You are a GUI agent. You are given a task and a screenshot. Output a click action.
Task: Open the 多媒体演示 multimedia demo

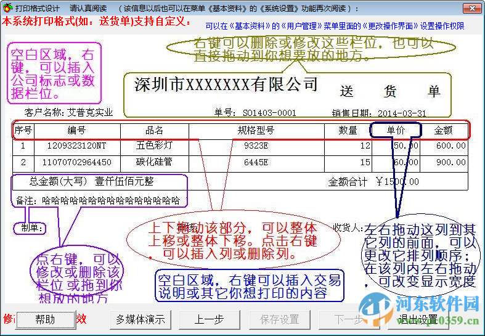(141, 319)
